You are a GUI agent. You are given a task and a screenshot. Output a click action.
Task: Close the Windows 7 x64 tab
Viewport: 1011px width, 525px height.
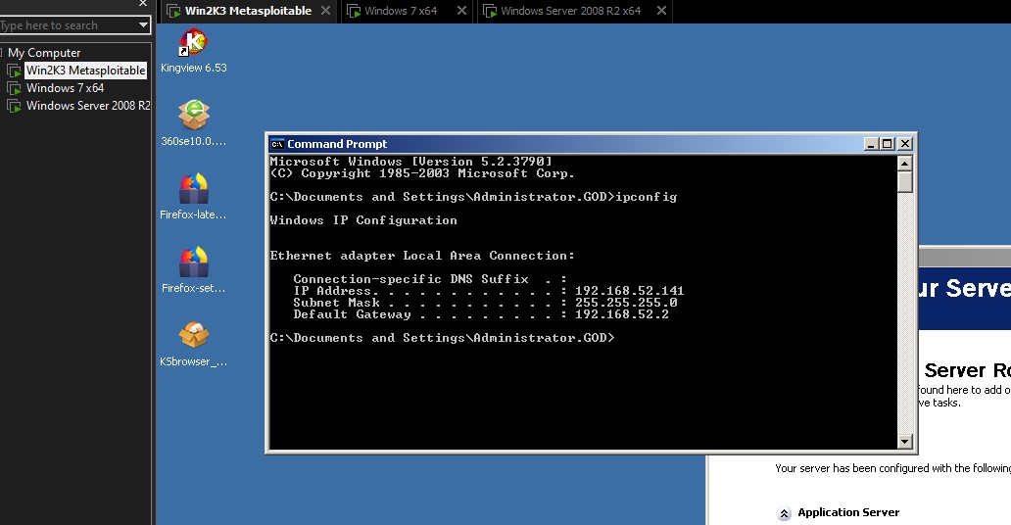(461, 11)
